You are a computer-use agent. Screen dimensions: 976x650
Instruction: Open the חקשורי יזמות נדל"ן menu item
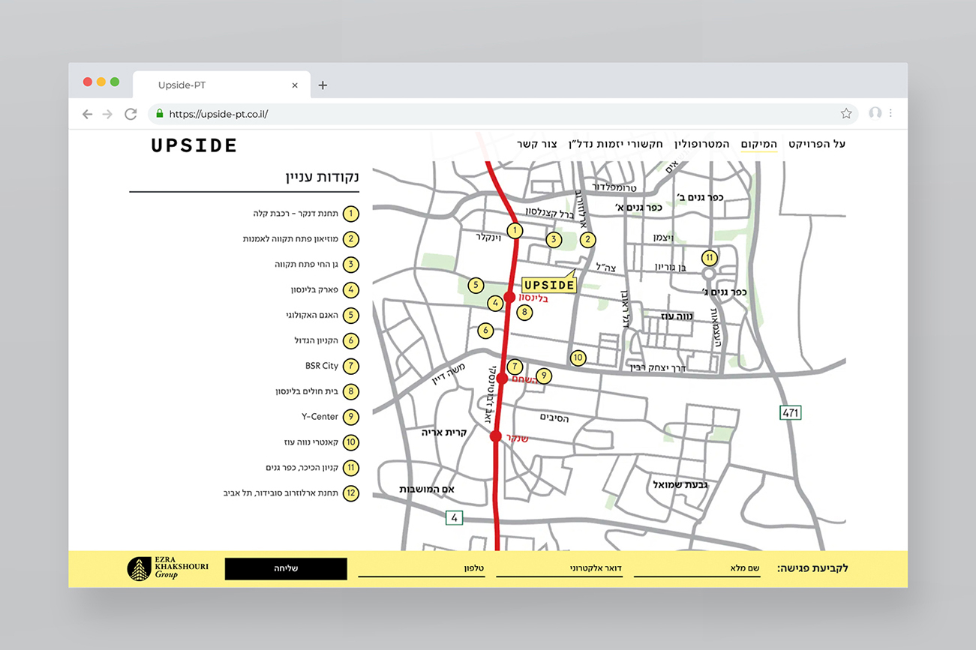(x=615, y=144)
